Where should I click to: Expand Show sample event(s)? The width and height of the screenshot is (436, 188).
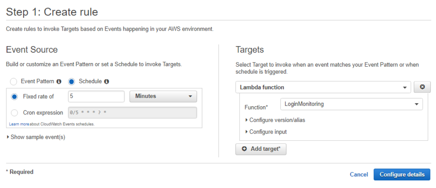click(x=36, y=137)
